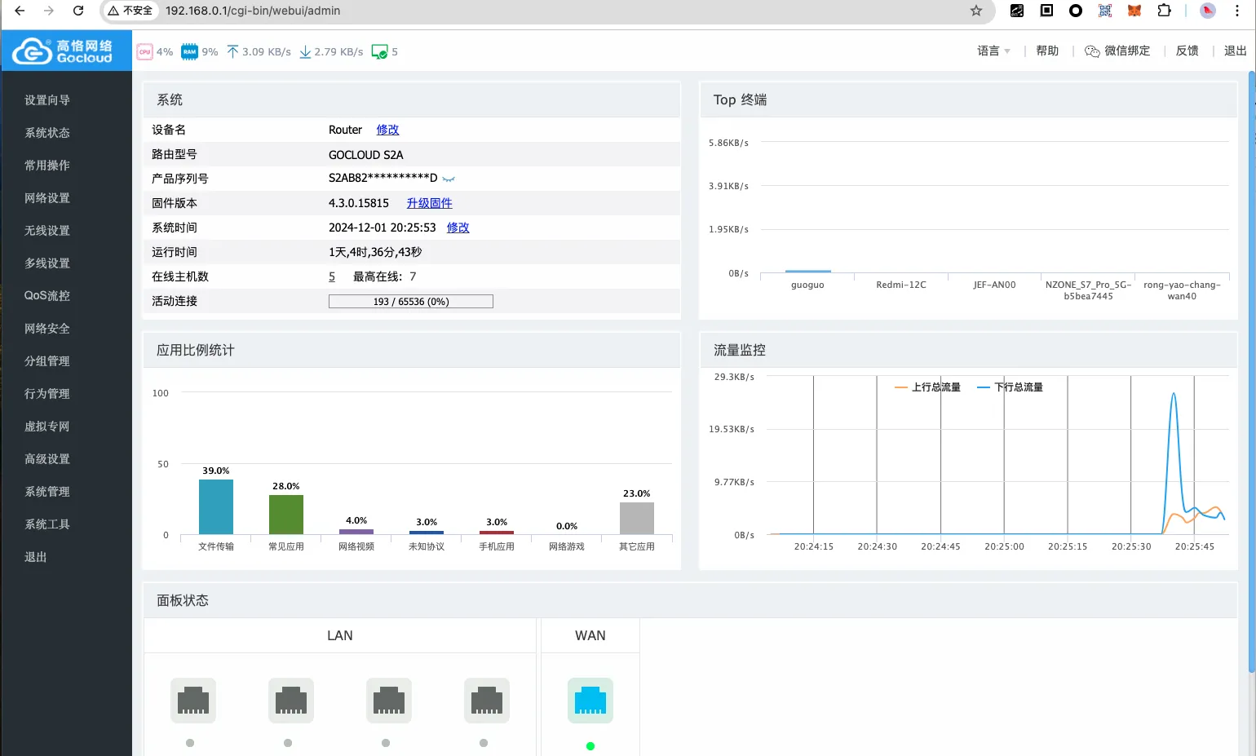
Task: Open 系统管理 in sidebar
Action: pos(47,492)
